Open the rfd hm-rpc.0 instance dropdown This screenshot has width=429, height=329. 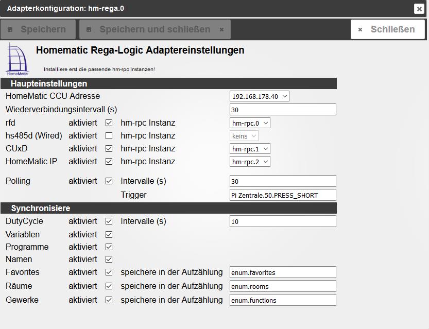tap(250, 123)
